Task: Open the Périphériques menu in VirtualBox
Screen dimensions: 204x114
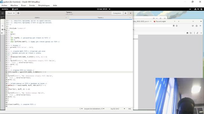Action: pos(44,5)
